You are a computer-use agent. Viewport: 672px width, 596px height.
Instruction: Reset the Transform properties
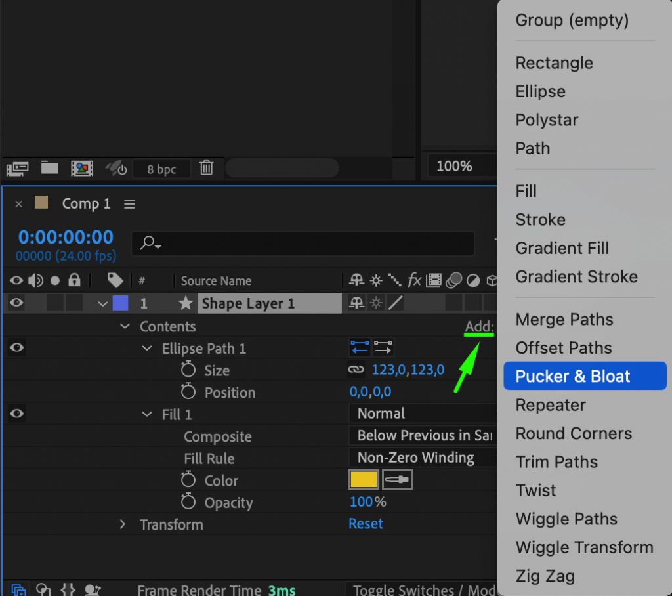[366, 524]
